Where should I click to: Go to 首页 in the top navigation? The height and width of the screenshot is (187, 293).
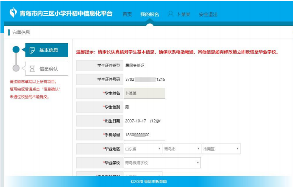(127, 14)
